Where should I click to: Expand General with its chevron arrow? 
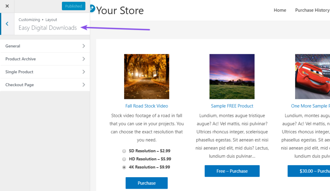(84, 46)
